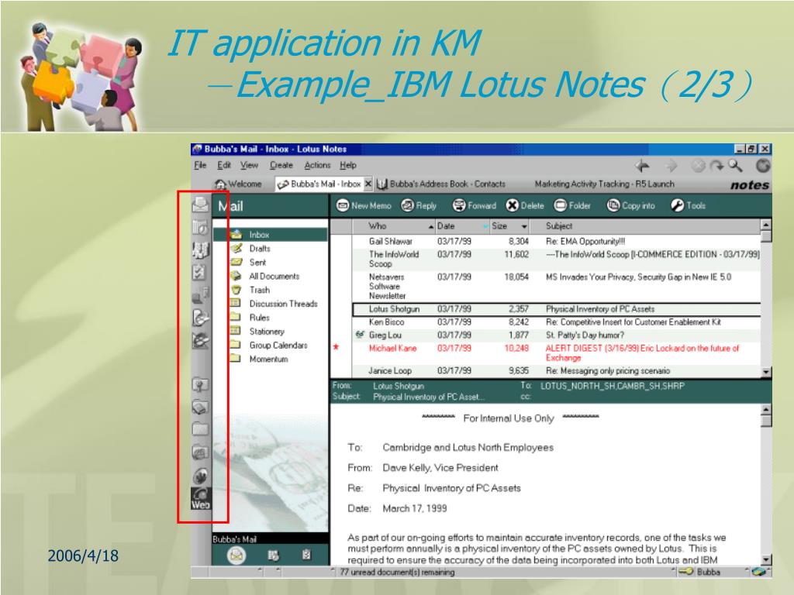This screenshot has width=794, height=595.
Task: Click New Memo button
Action: pyautogui.click(x=364, y=206)
